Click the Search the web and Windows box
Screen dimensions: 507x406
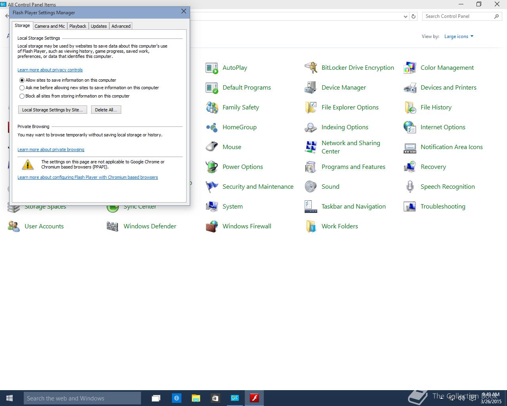tap(82, 398)
